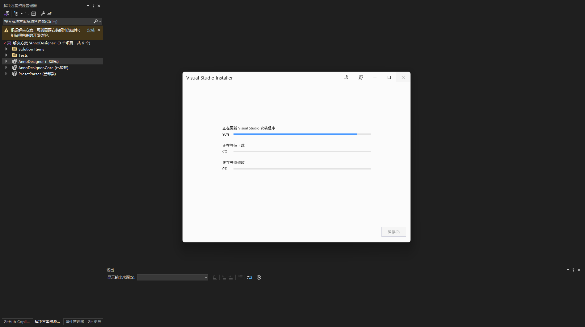Click the 正在等待修改 modify progress bar
585x327 pixels.
coord(302,169)
